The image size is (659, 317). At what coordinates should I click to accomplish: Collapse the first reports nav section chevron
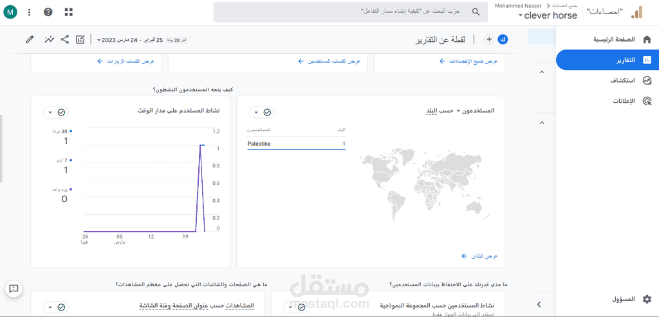click(x=542, y=73)
